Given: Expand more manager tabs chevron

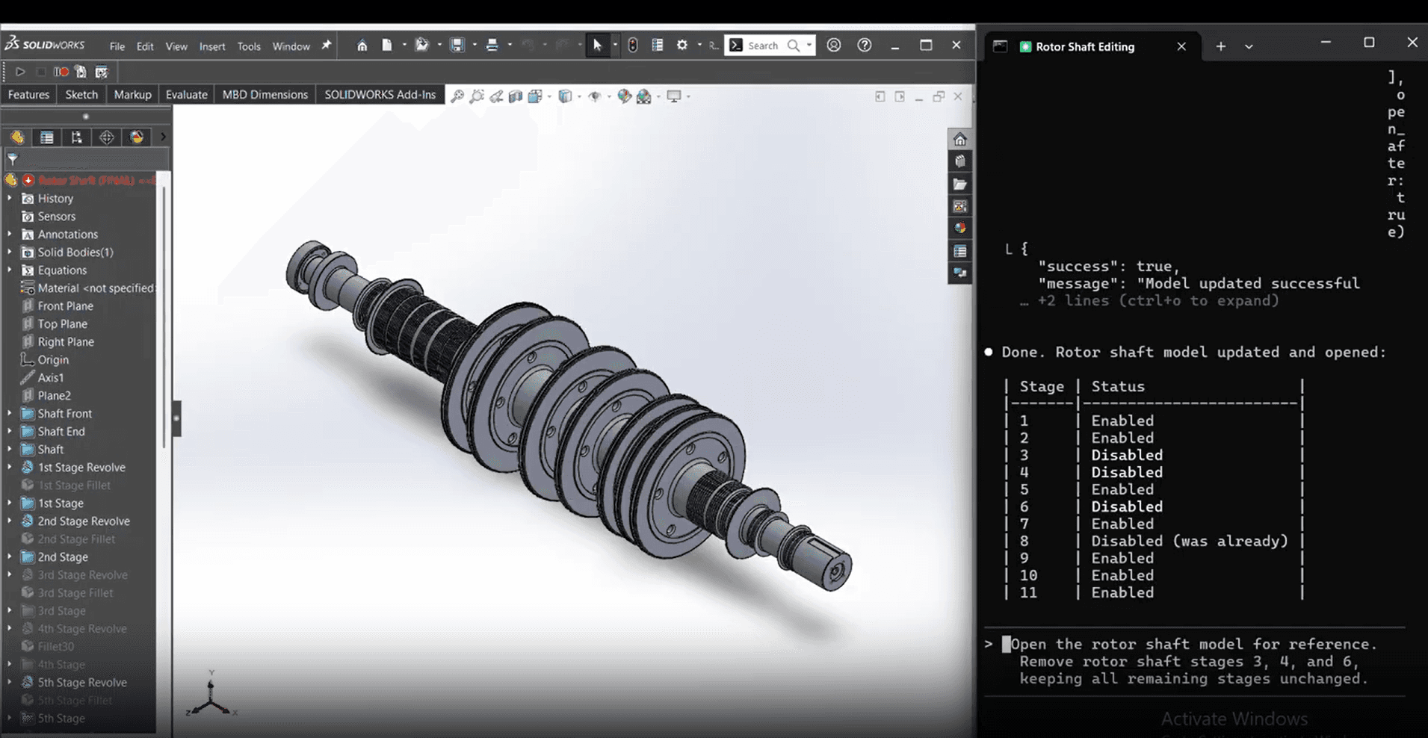Looking at the screenshot, I should 163,137.
